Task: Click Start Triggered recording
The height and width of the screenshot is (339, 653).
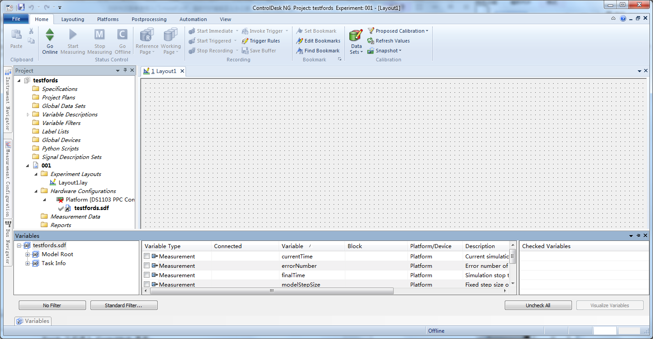Action: pos(210,41)
